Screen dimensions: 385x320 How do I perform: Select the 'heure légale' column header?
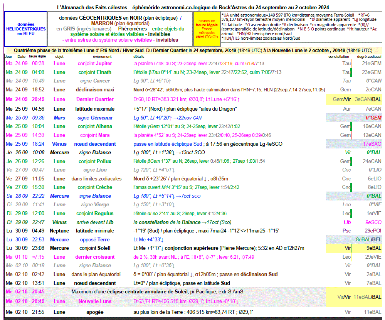pos(37,57)
